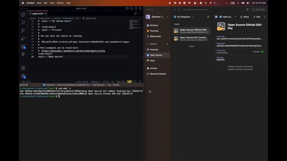The height and width of the screenshot is (161, 287).
Task: Change the Spaces: 4 indentation setting
Action: (x=96, y=82)
